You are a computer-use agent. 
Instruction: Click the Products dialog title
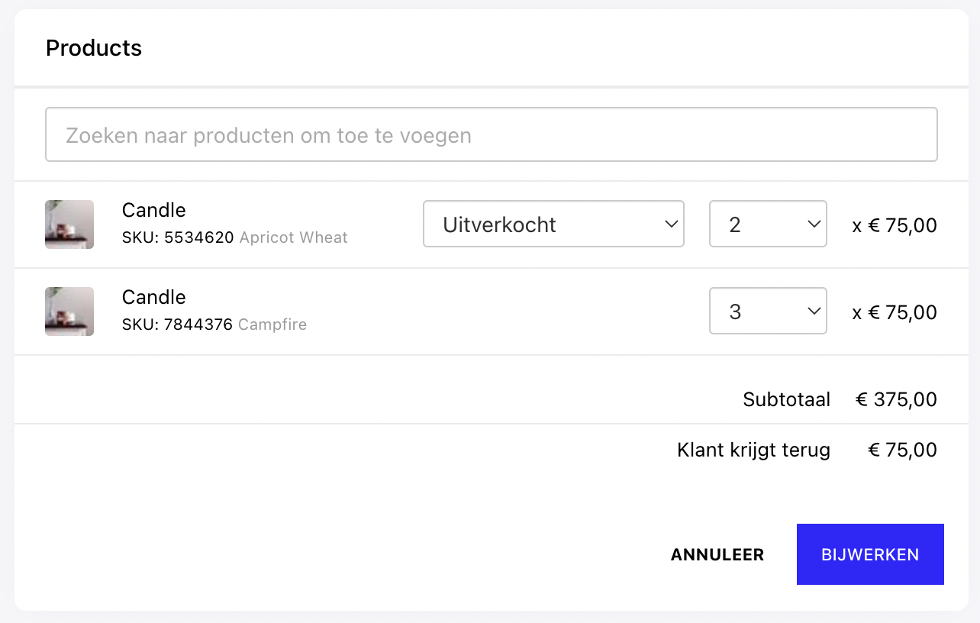point(93,47)
